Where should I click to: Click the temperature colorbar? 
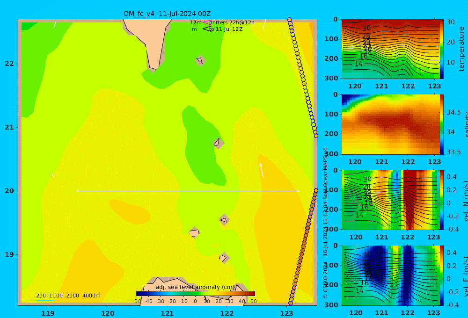(441, 49)
